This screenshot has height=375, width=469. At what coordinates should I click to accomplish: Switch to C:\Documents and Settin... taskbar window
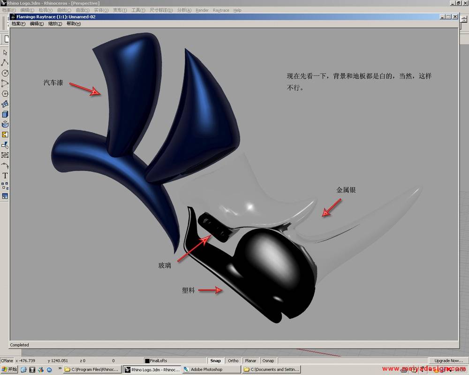click(272, 370)
